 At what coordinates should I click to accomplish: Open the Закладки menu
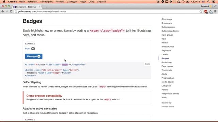[72, 2]
